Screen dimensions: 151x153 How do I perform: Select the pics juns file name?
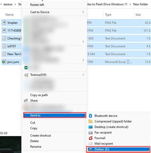pos(13,62)
